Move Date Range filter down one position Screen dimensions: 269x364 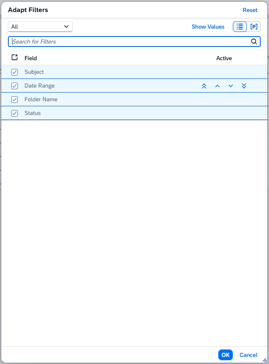[x=231, y=86]
